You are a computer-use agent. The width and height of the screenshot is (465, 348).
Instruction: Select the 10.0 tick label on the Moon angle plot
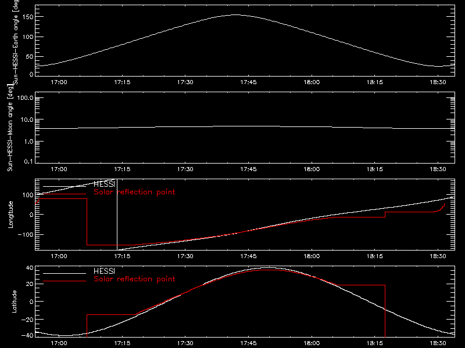27,120
